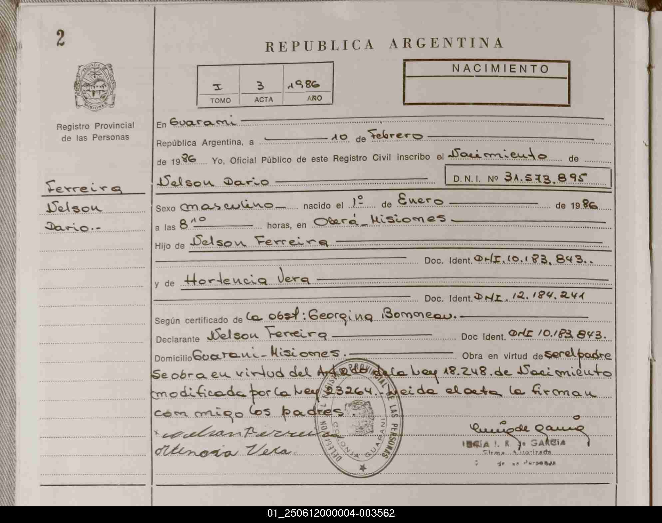Click the Misiones provincial coat of arms emblem
The height and width of the screenshot is (523, 662).
[x=95, y=87]
